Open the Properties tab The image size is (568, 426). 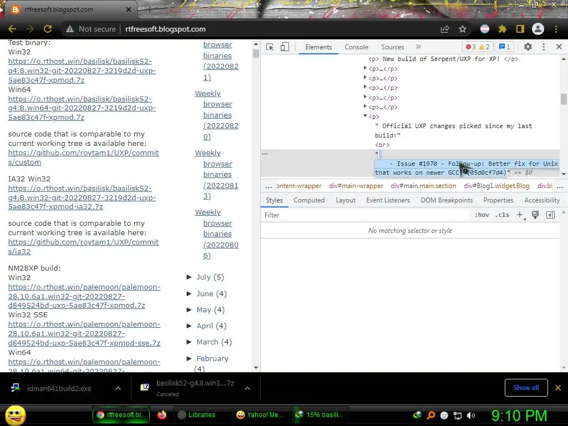coord(498,200)
